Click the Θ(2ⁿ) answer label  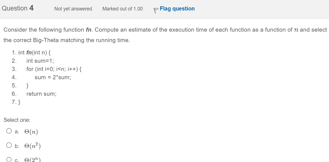click(33, 160)
